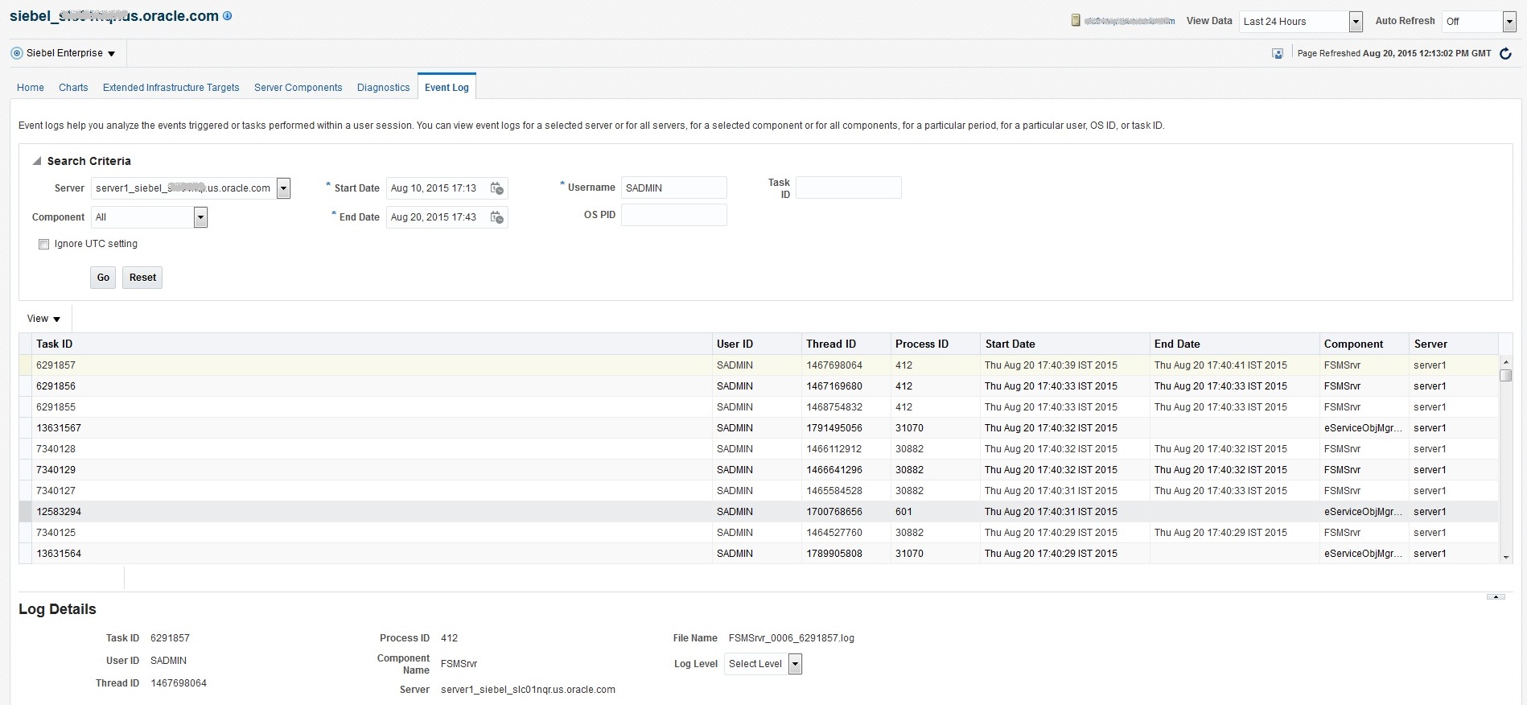
Task: Select row with Task ID 6291855
Action: click(x=759, y=407)
